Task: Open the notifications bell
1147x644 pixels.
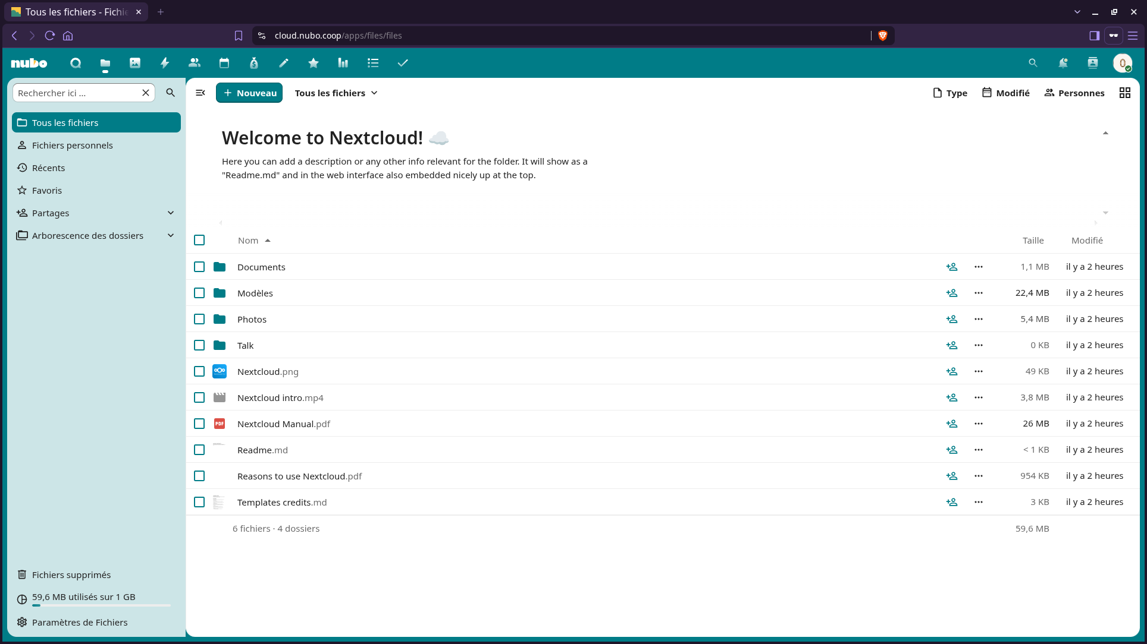Action: coord(1063,63)
